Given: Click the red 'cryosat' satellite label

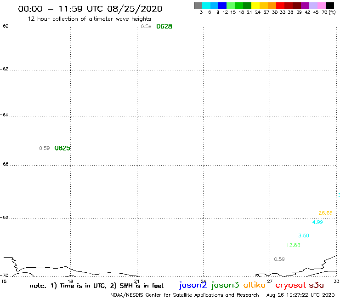Looking at the screenshot, I should [291, 286].
